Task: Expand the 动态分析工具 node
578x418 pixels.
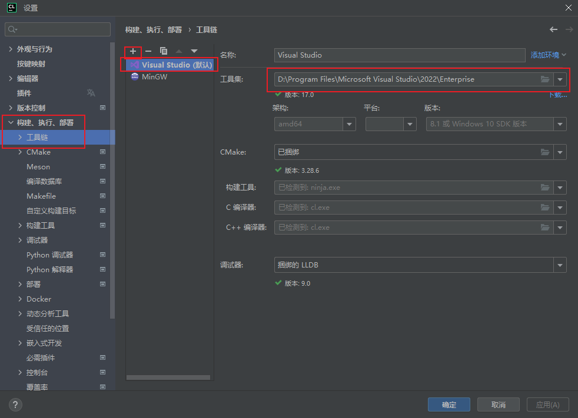Action: pos(20,314)
